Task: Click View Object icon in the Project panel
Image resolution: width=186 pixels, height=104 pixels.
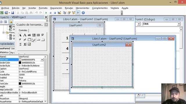Action: [x=5, y=22]
